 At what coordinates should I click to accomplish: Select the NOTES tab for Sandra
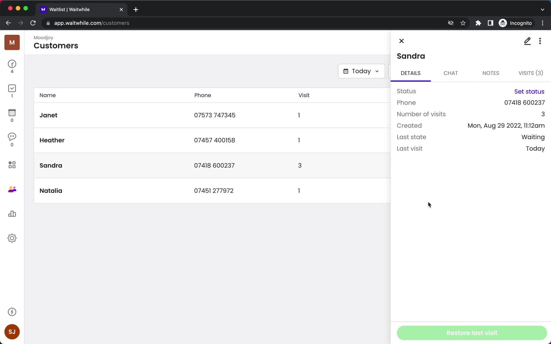pos(491,73)
